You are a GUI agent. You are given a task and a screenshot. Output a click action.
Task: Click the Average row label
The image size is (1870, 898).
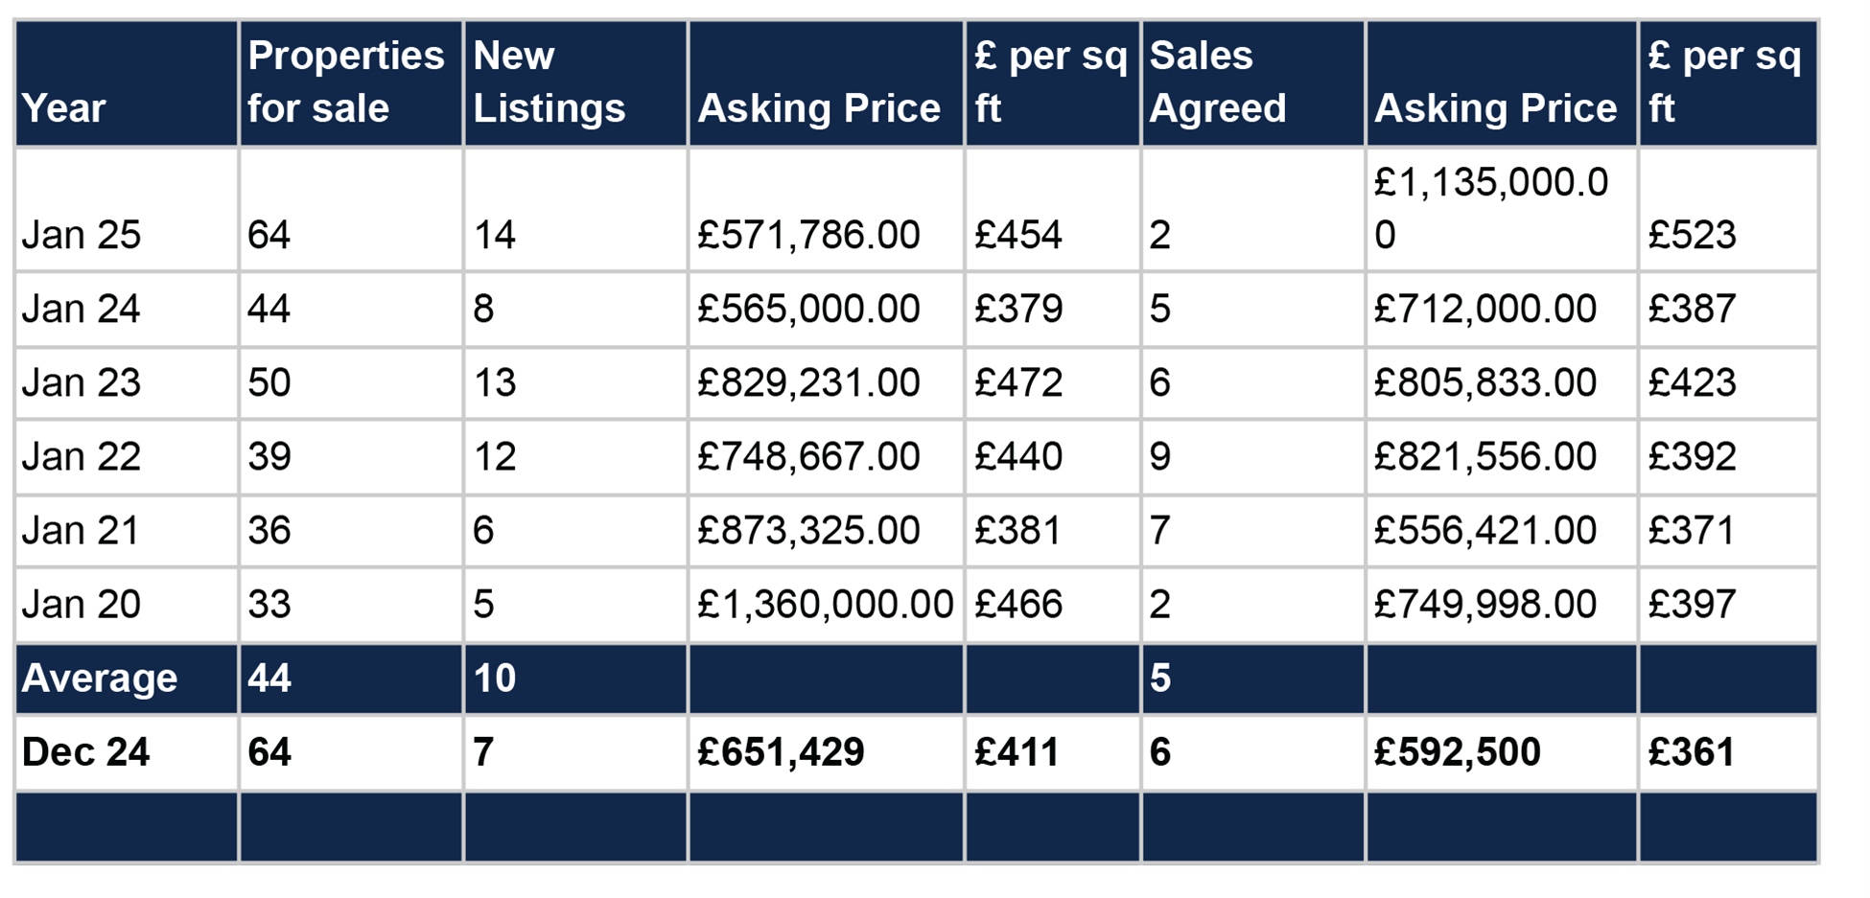click(100, 679)
